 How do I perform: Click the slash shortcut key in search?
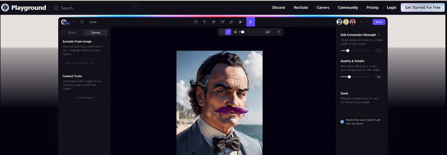(134, 8)
